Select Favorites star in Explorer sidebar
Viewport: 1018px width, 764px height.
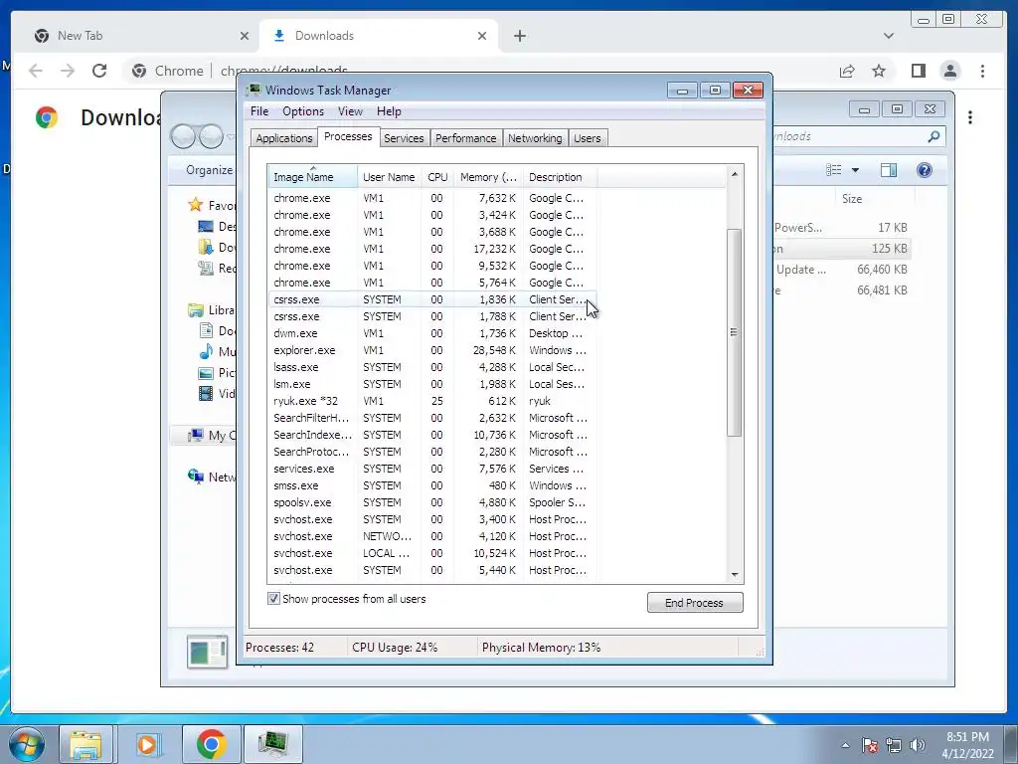click(x=196, y=205)
